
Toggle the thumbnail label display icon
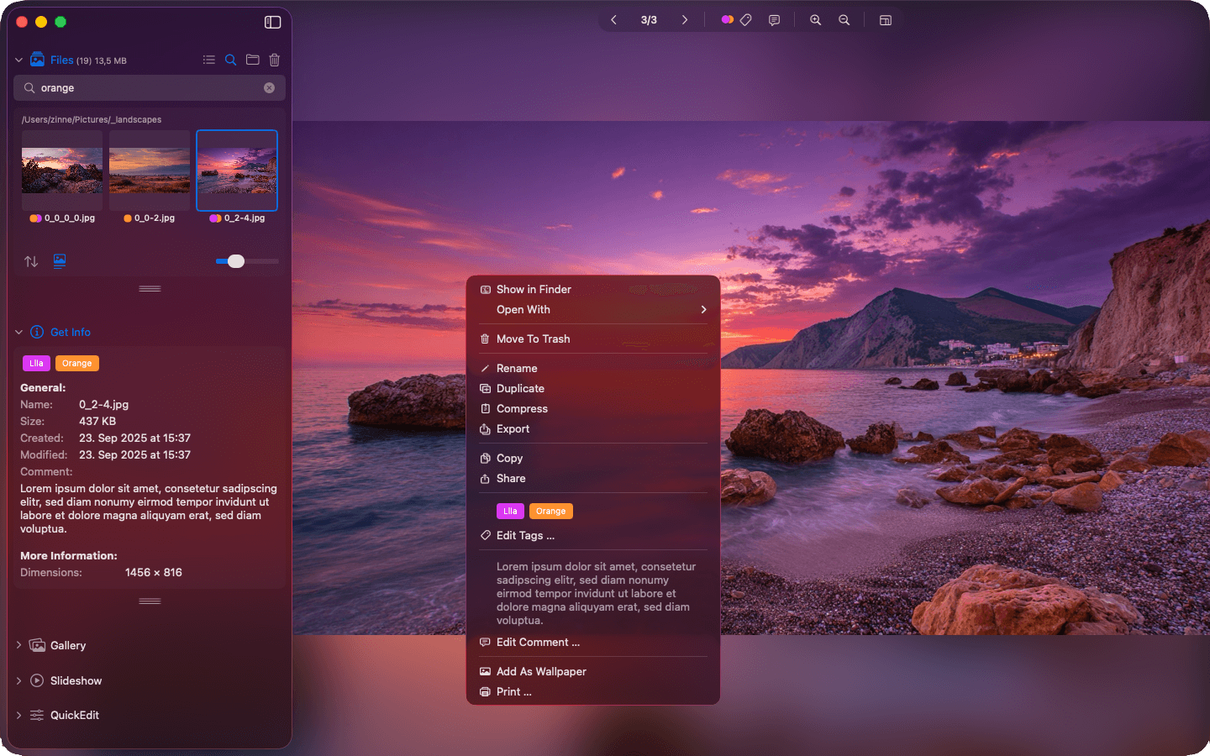[59, 261]
